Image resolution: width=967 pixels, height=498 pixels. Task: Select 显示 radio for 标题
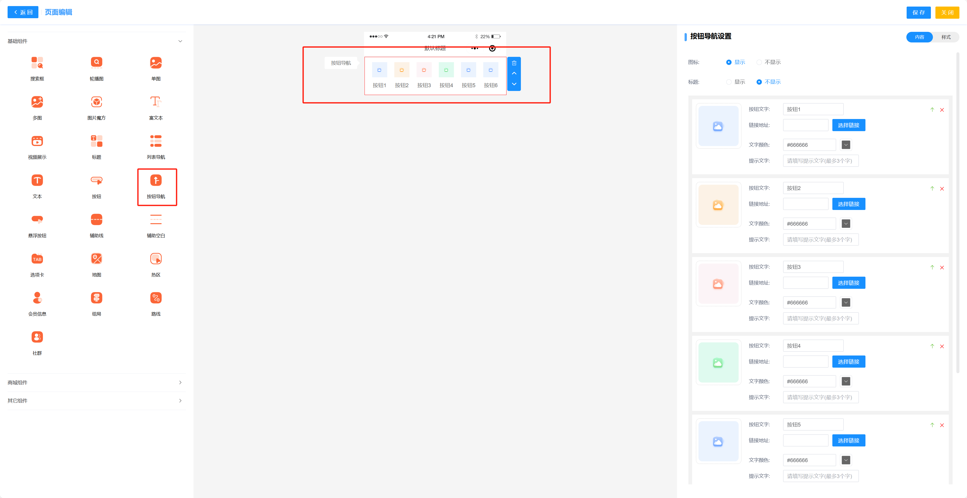coord(729,82)
